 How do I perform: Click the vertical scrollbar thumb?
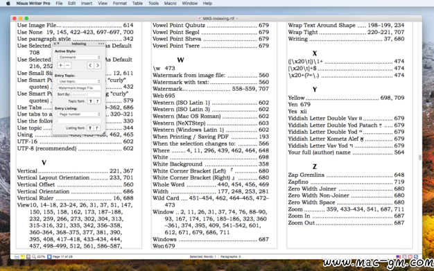click(x=420, y=157)
